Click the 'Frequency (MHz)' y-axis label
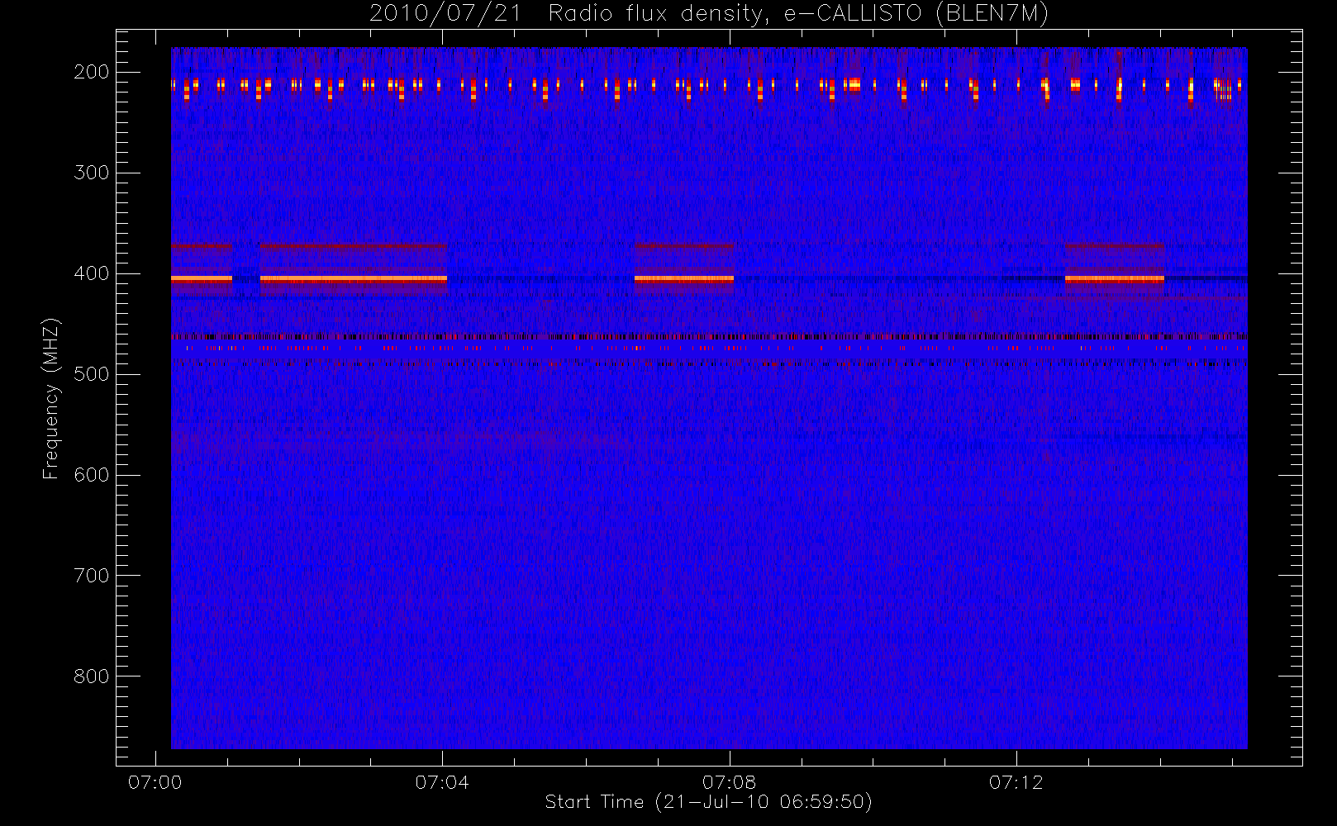Viewport: 1337px width, 826px height. coord(51,398)
